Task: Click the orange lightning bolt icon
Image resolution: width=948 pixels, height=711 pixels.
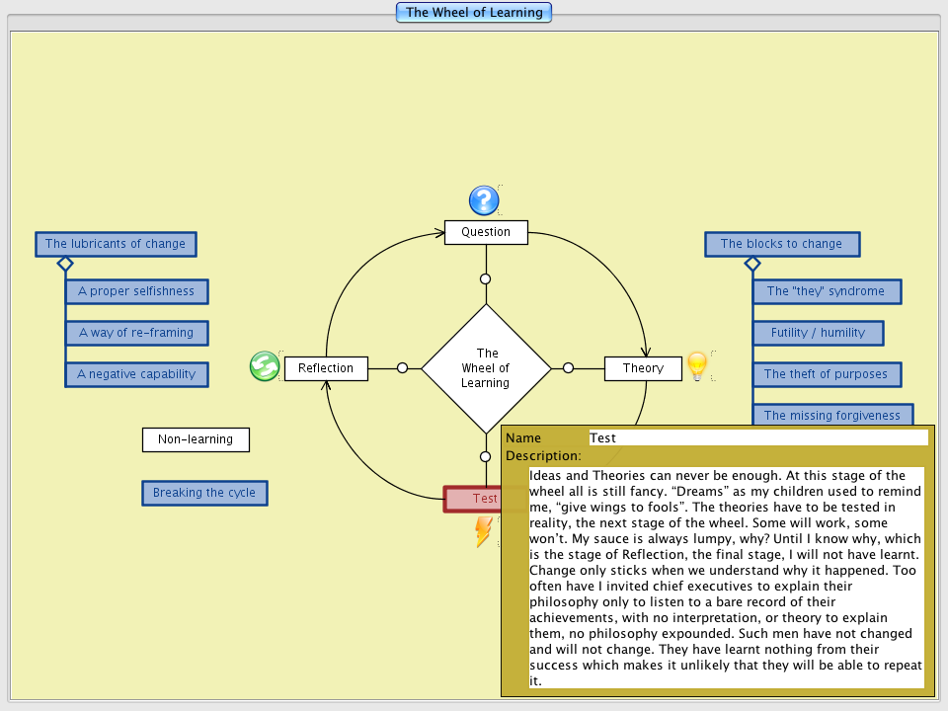Action: [484, 531]
